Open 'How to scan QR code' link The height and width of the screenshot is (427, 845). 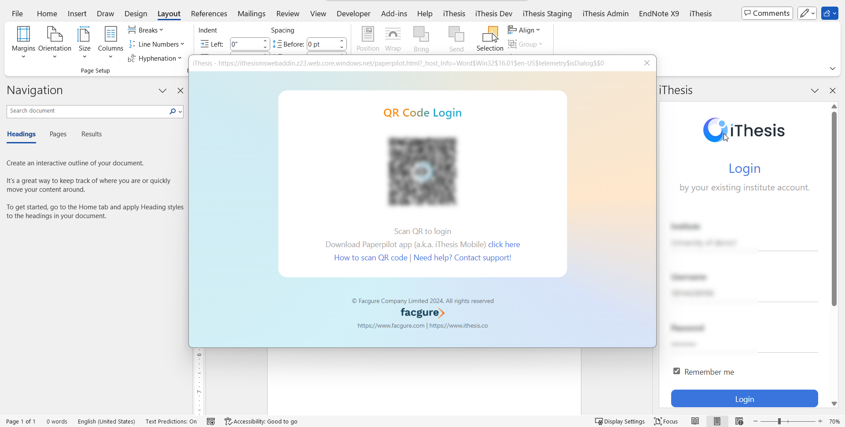[371, 258]
